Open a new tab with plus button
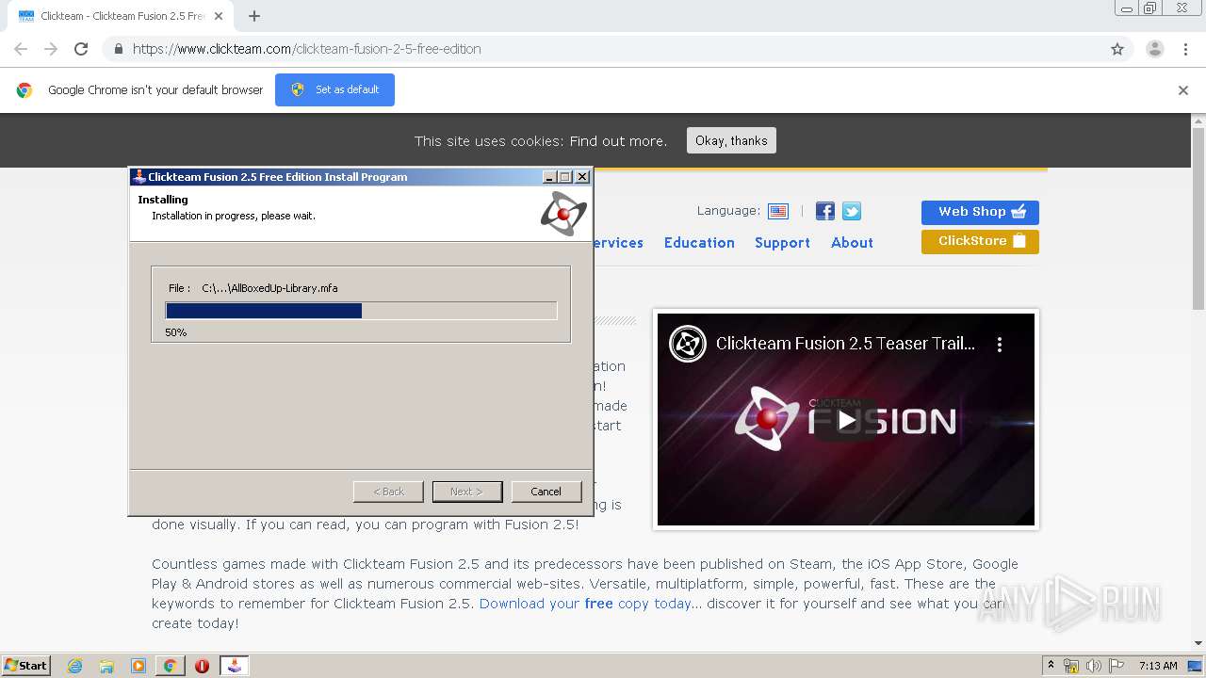 [x=254, y=16]
